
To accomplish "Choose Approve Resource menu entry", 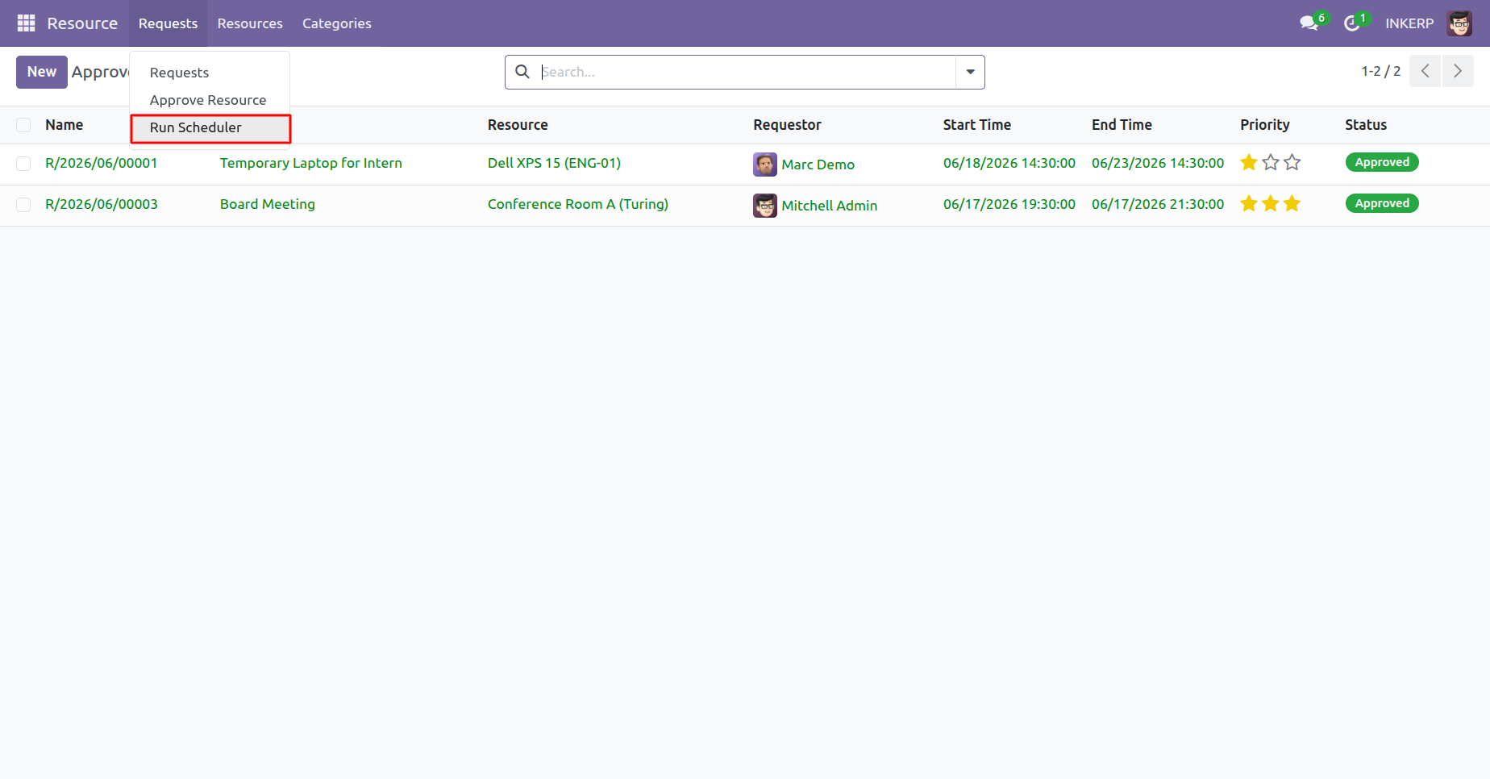I will pyautogui.click(x=210, y=100).
